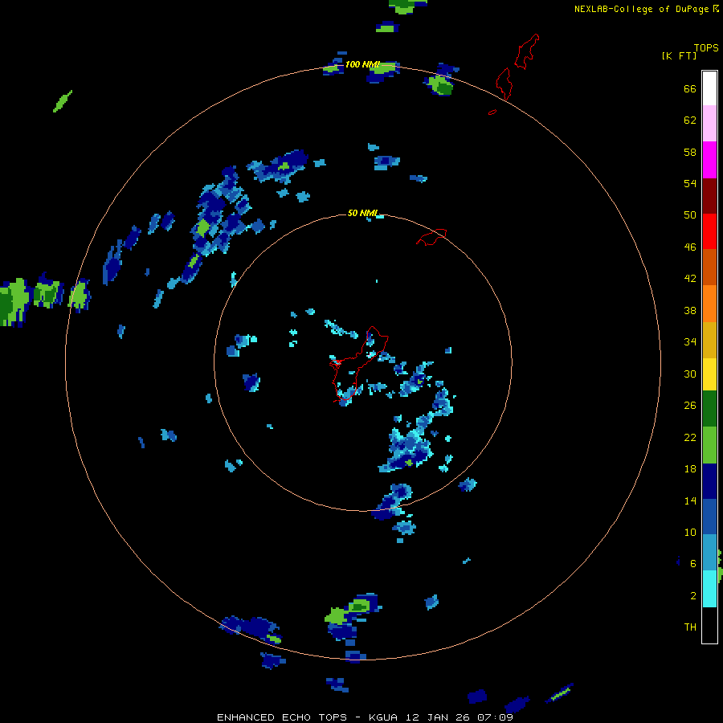Click the legend value 42

(690, 279)
